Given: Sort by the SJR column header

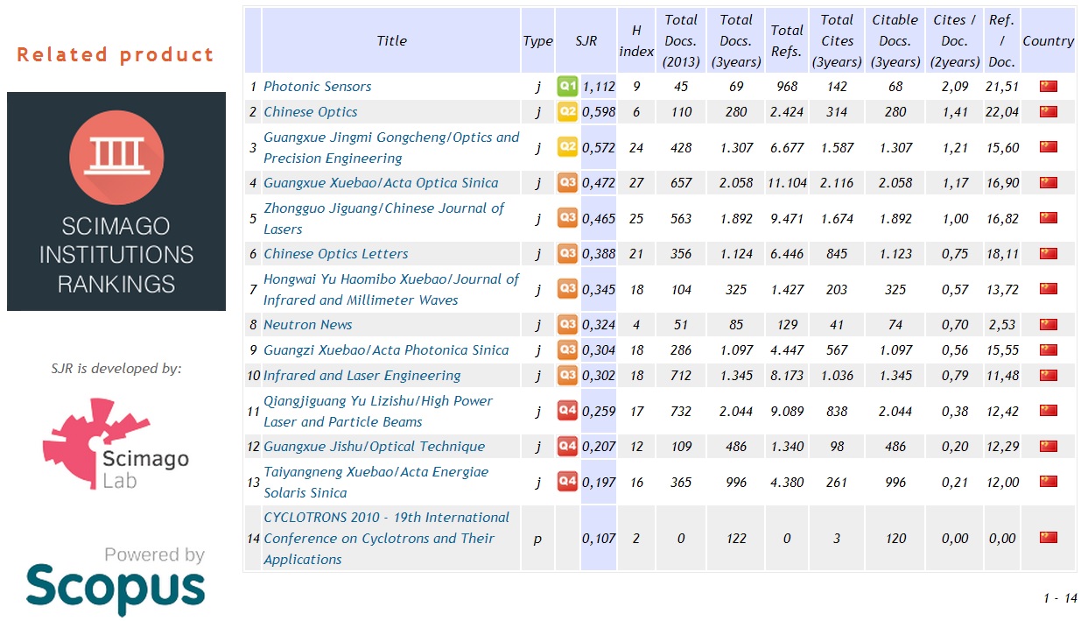Looking at the screenshot, I should tap(586, 41).
